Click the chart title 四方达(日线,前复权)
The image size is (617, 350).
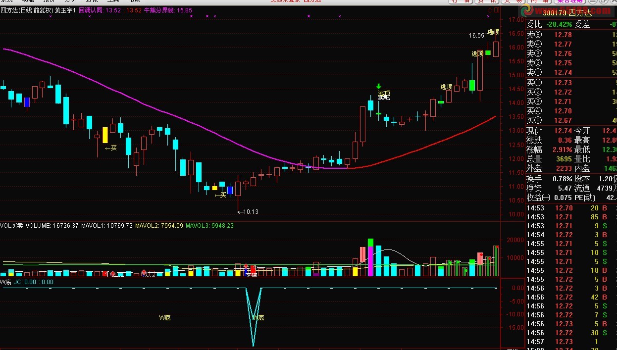[x=26, y=10]
